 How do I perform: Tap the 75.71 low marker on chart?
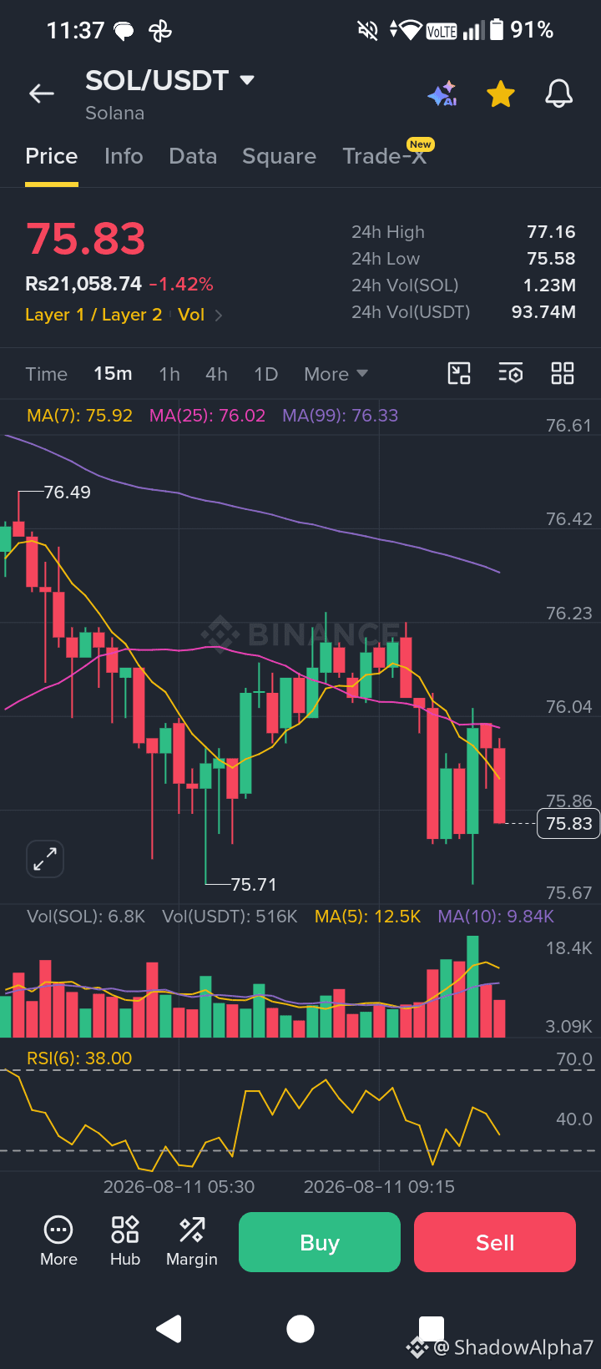point(253,884)
